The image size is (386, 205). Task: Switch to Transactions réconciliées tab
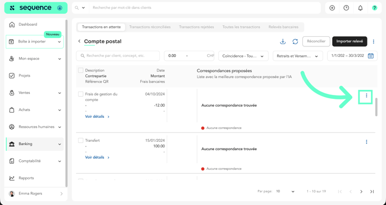[x=150, y=27]
